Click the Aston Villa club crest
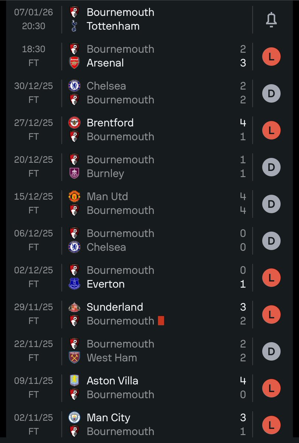Screen dimensions: 299x443 point(74,381)
